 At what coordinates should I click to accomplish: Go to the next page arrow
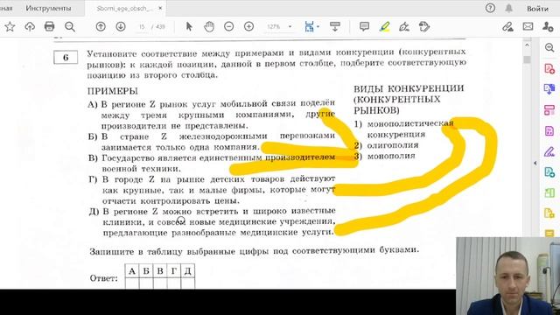pos(121,27)
